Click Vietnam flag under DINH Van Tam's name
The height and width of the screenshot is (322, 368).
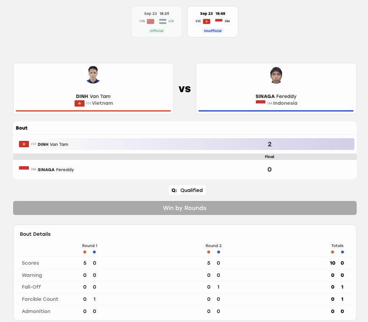click(x=80, y=103)
